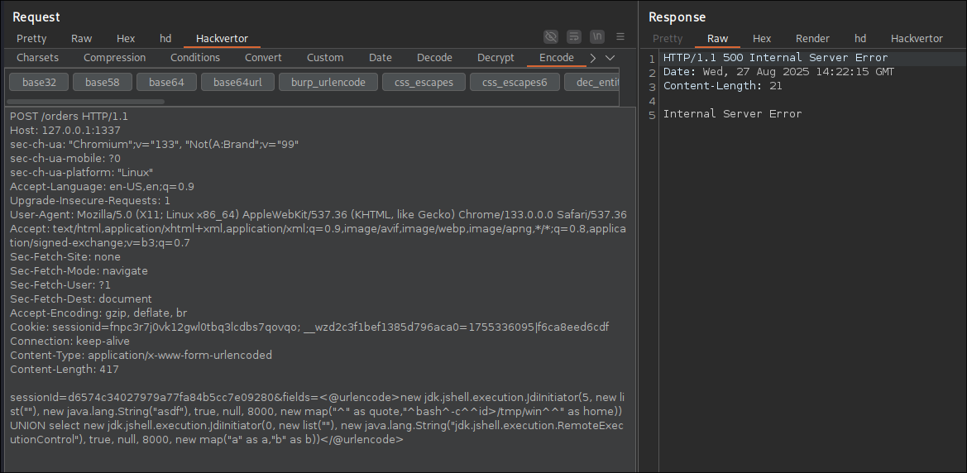The image size is (967, 473).
Task: Switch Request view to hd tab
Action: [x=165, y=38]
